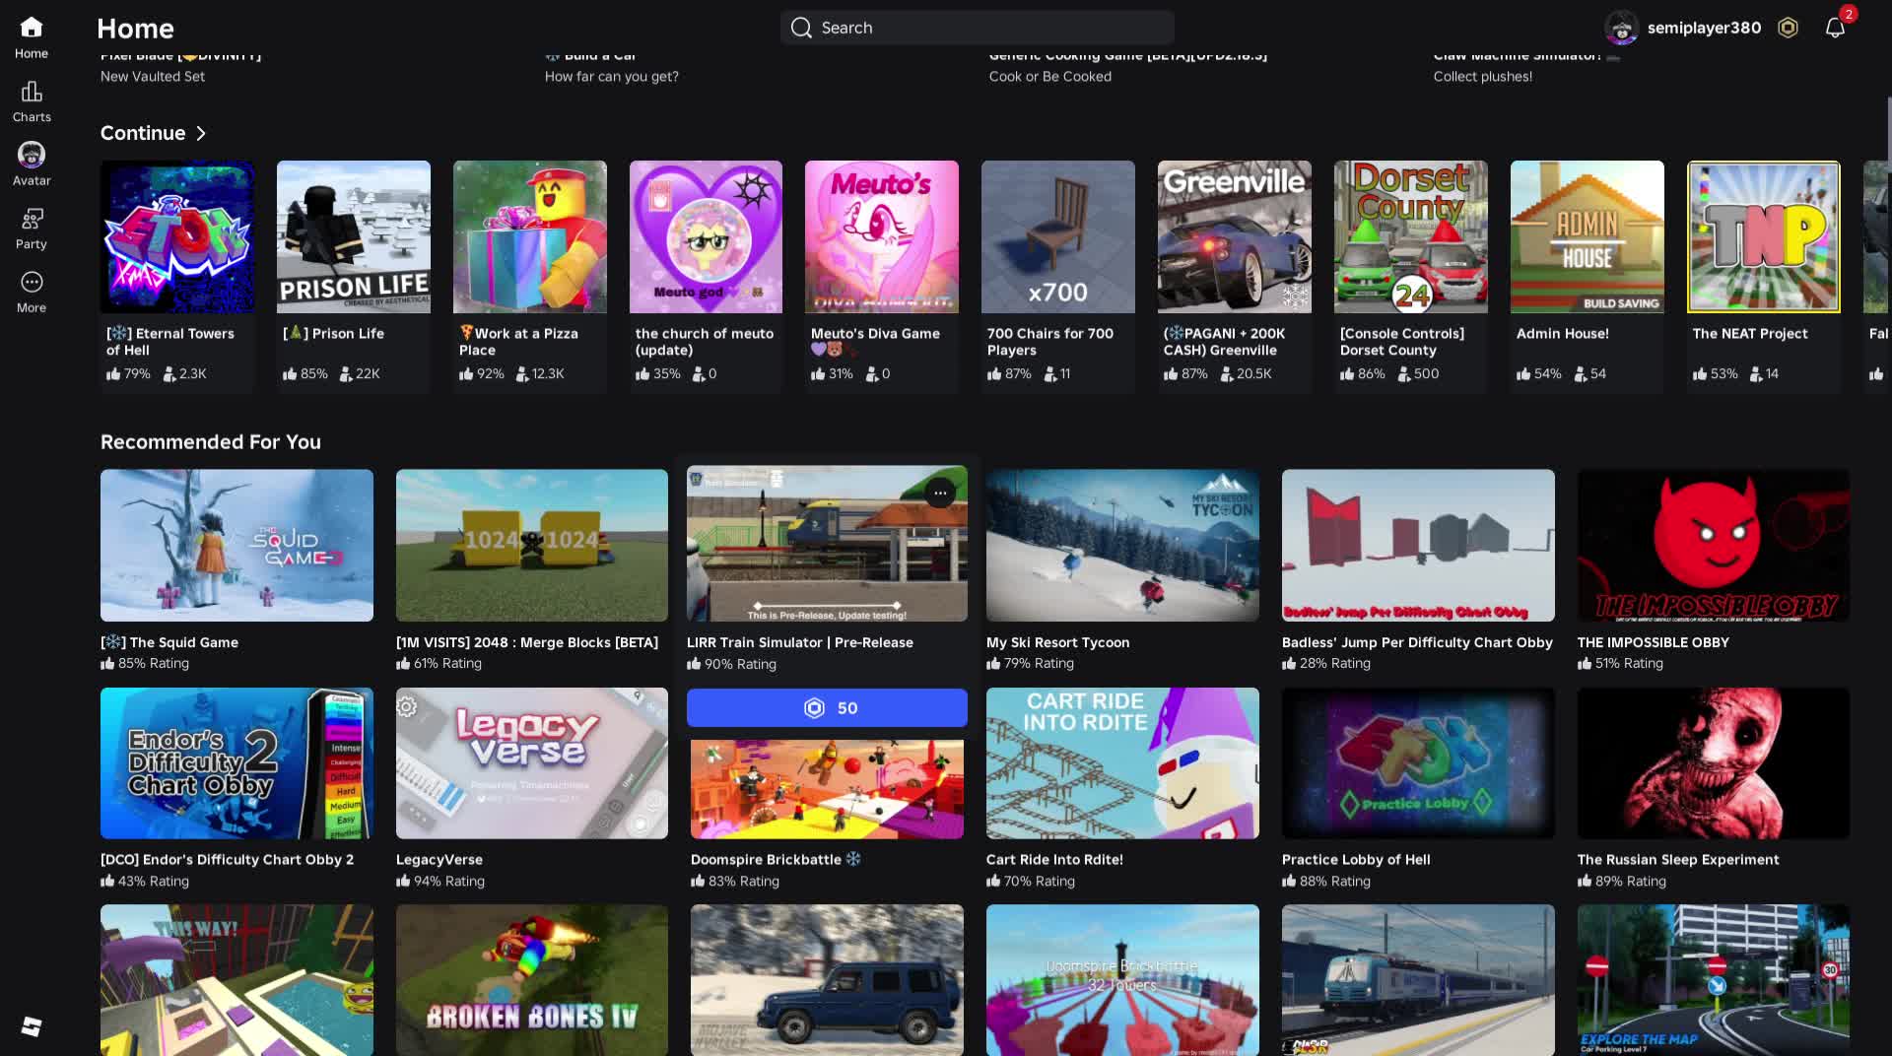The image size is (1892, 1056).
Task: Click the 'New Vaulted Set' text
Action: point(153,77)
